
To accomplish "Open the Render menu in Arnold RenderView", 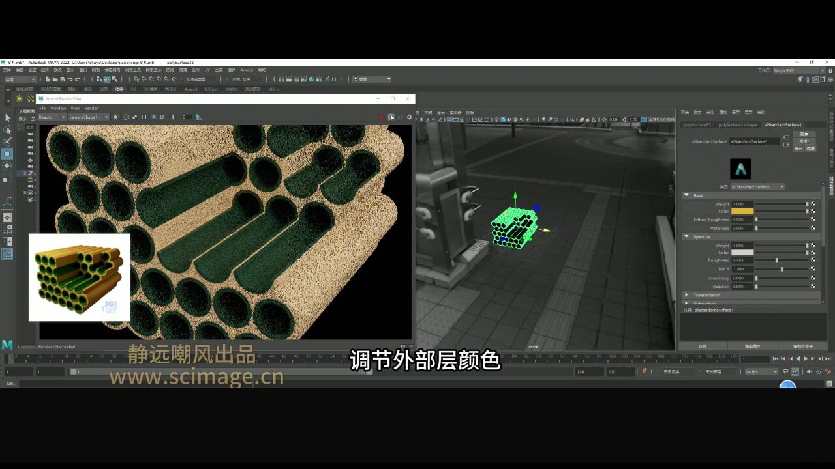I will [91, 108].
